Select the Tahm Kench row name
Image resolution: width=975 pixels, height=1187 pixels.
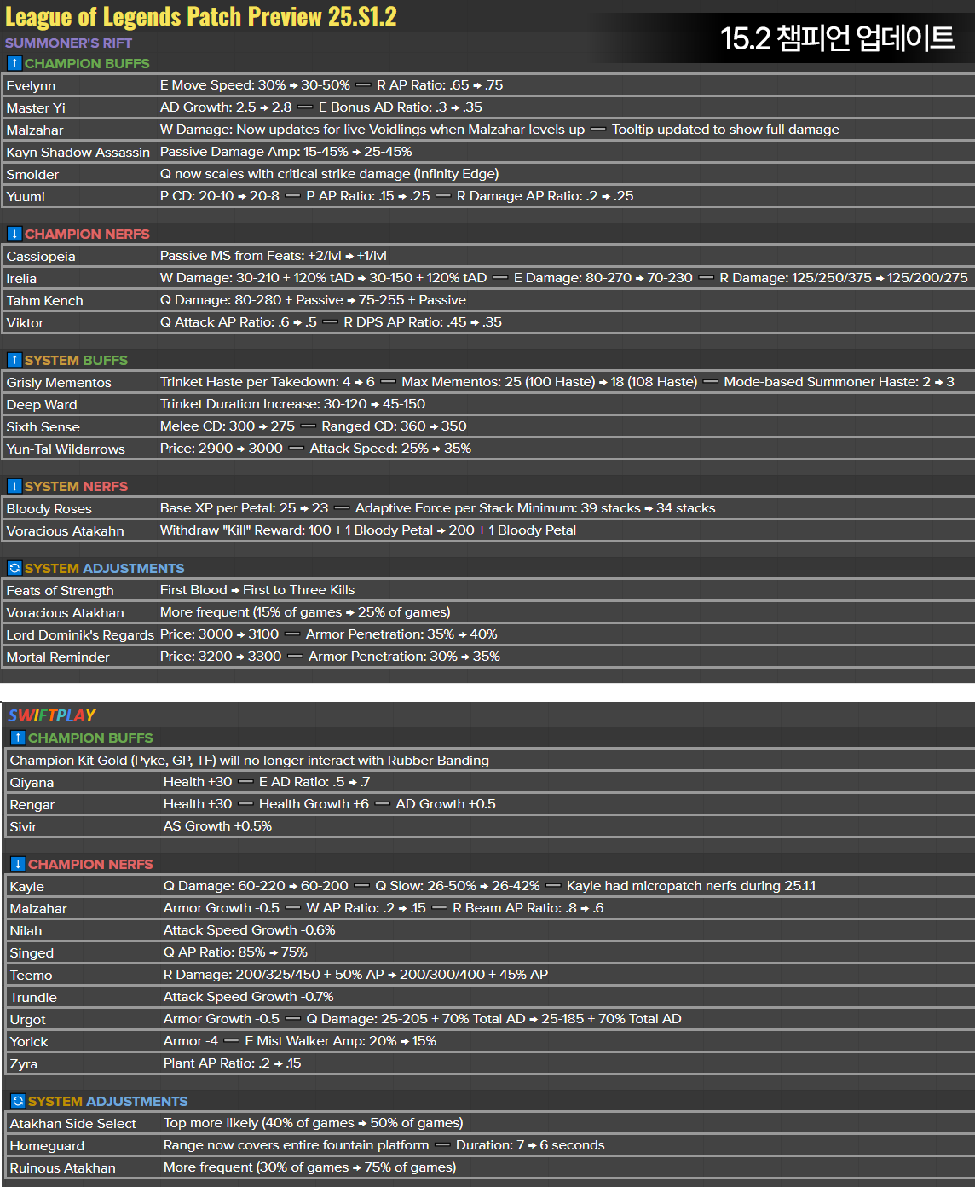tap(44, 300)
